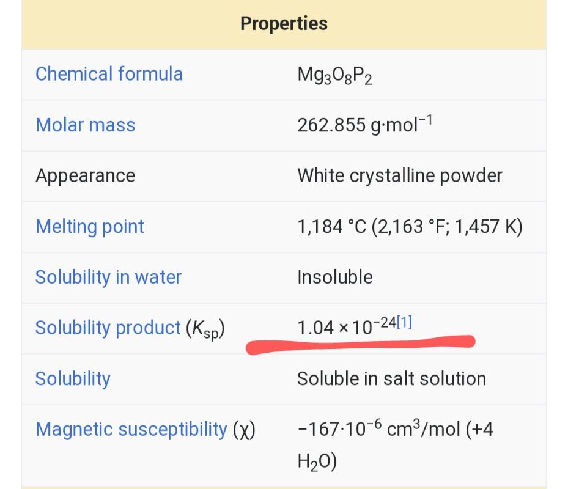Open the Melting point link
568x489 pixels.
pyautogui.click(x=89, y=227)
